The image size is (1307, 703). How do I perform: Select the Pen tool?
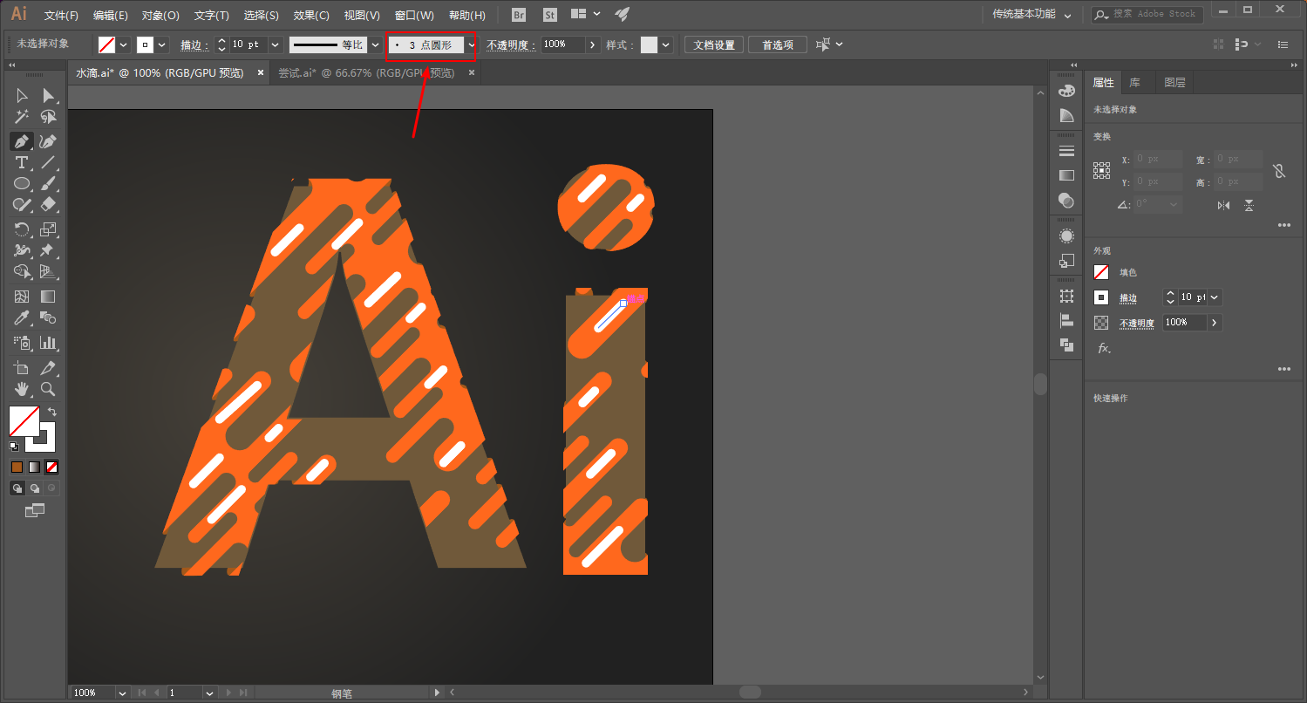click(x=22, y=141)
